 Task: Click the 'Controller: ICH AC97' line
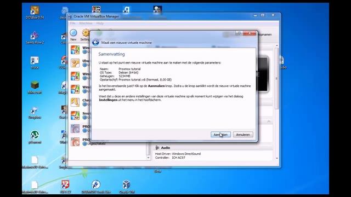tap(170, 158)
